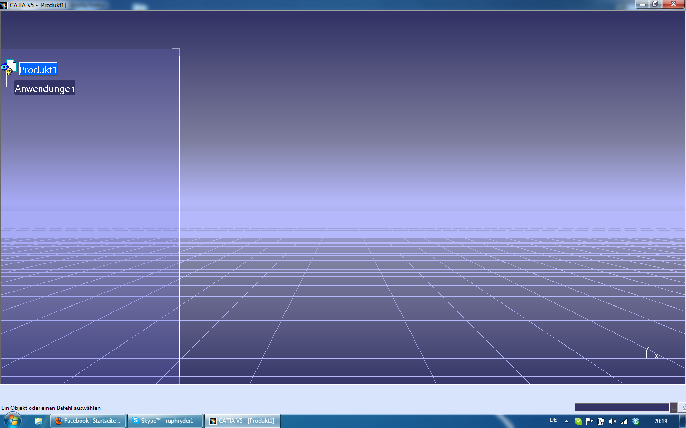686x428 pixels.
Task: Click the xyz compass axis indicator
Action: 652,353
